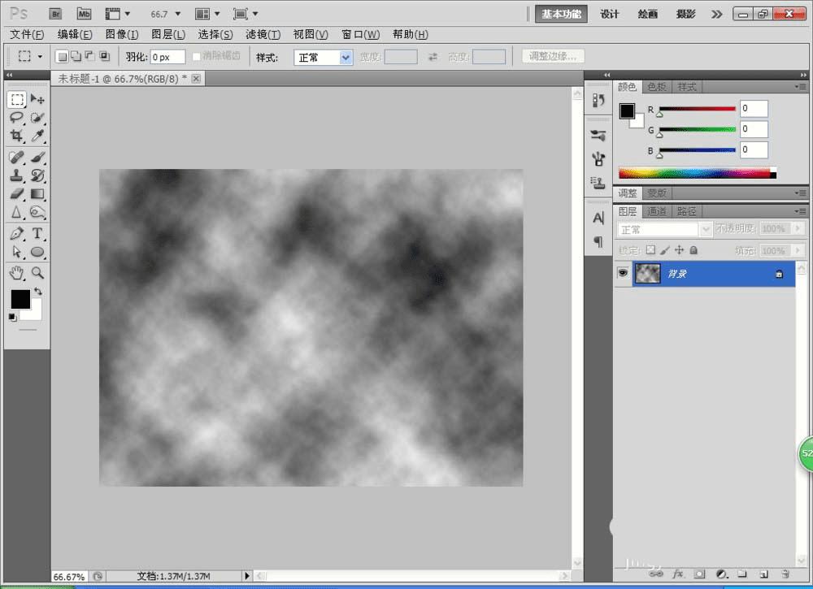Open the Layers panel options menu

click(x=801, y=211)
